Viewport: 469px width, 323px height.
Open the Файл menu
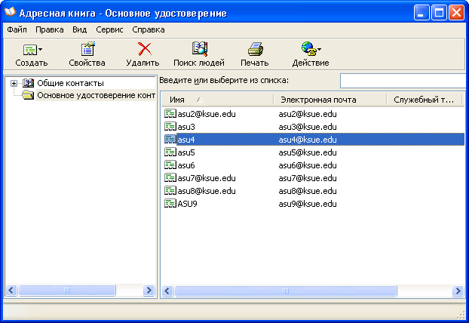(x=17, y=29)
